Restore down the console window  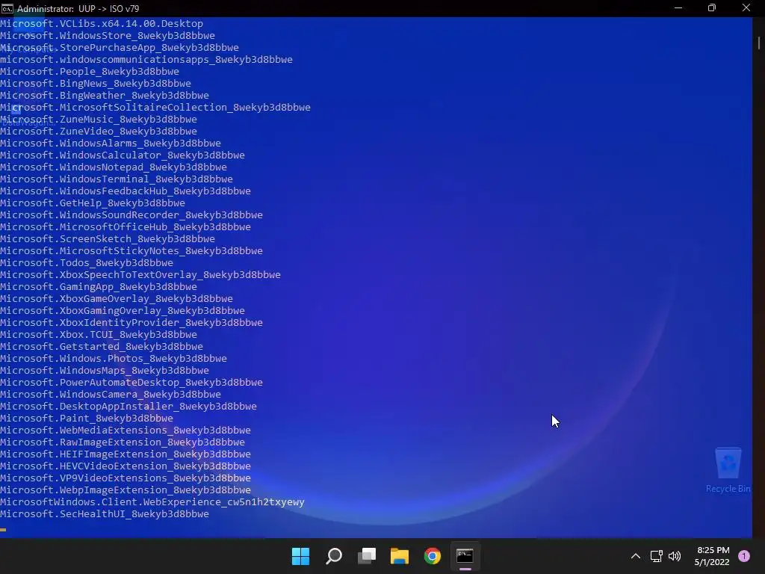(x=712, y=8)
